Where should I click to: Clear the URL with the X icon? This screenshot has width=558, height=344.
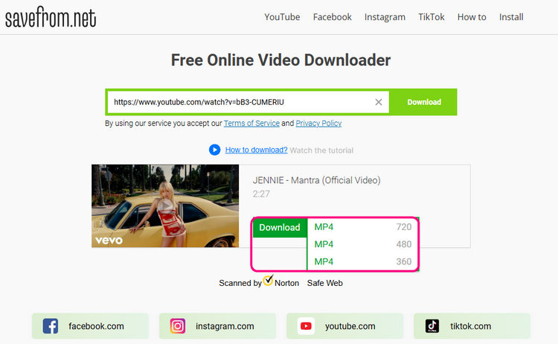click(x=379, y=102)
